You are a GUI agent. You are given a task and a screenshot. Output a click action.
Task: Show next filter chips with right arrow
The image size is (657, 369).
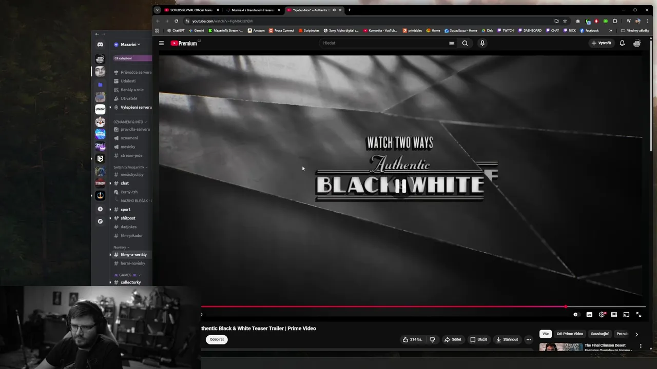click(x=636, y=334)
